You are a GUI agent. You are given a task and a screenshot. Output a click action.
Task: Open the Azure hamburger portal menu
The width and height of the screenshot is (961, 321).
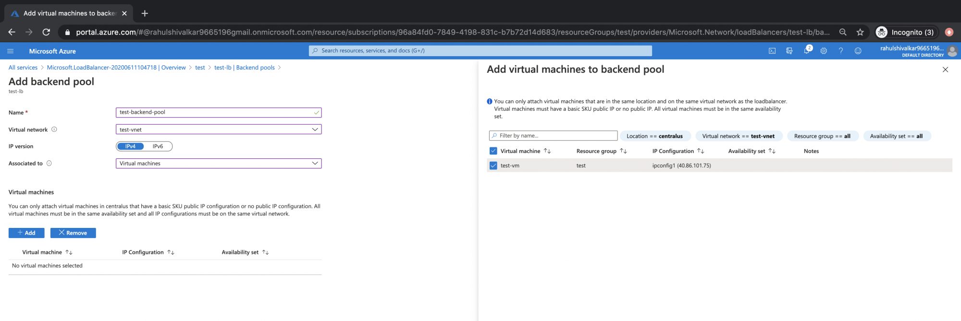point(11,51)
